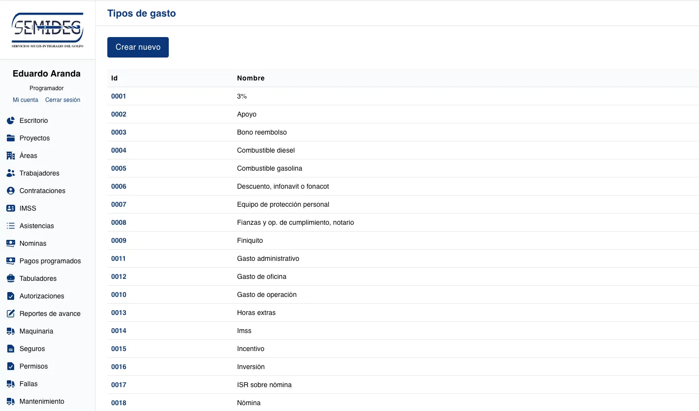Click the Proyectos folder icon
Viewport: 699px width, 411px height.
click(11, 138)
